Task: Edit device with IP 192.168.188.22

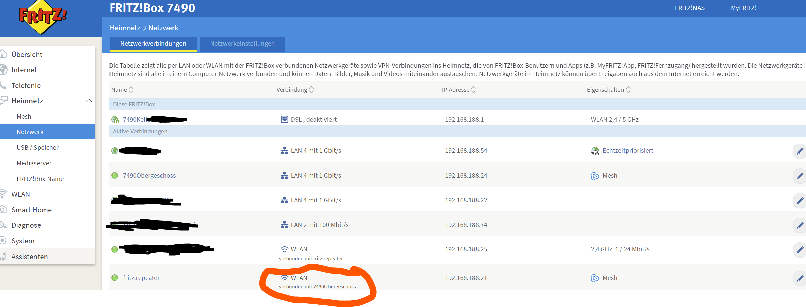Action: pos(800,201)
